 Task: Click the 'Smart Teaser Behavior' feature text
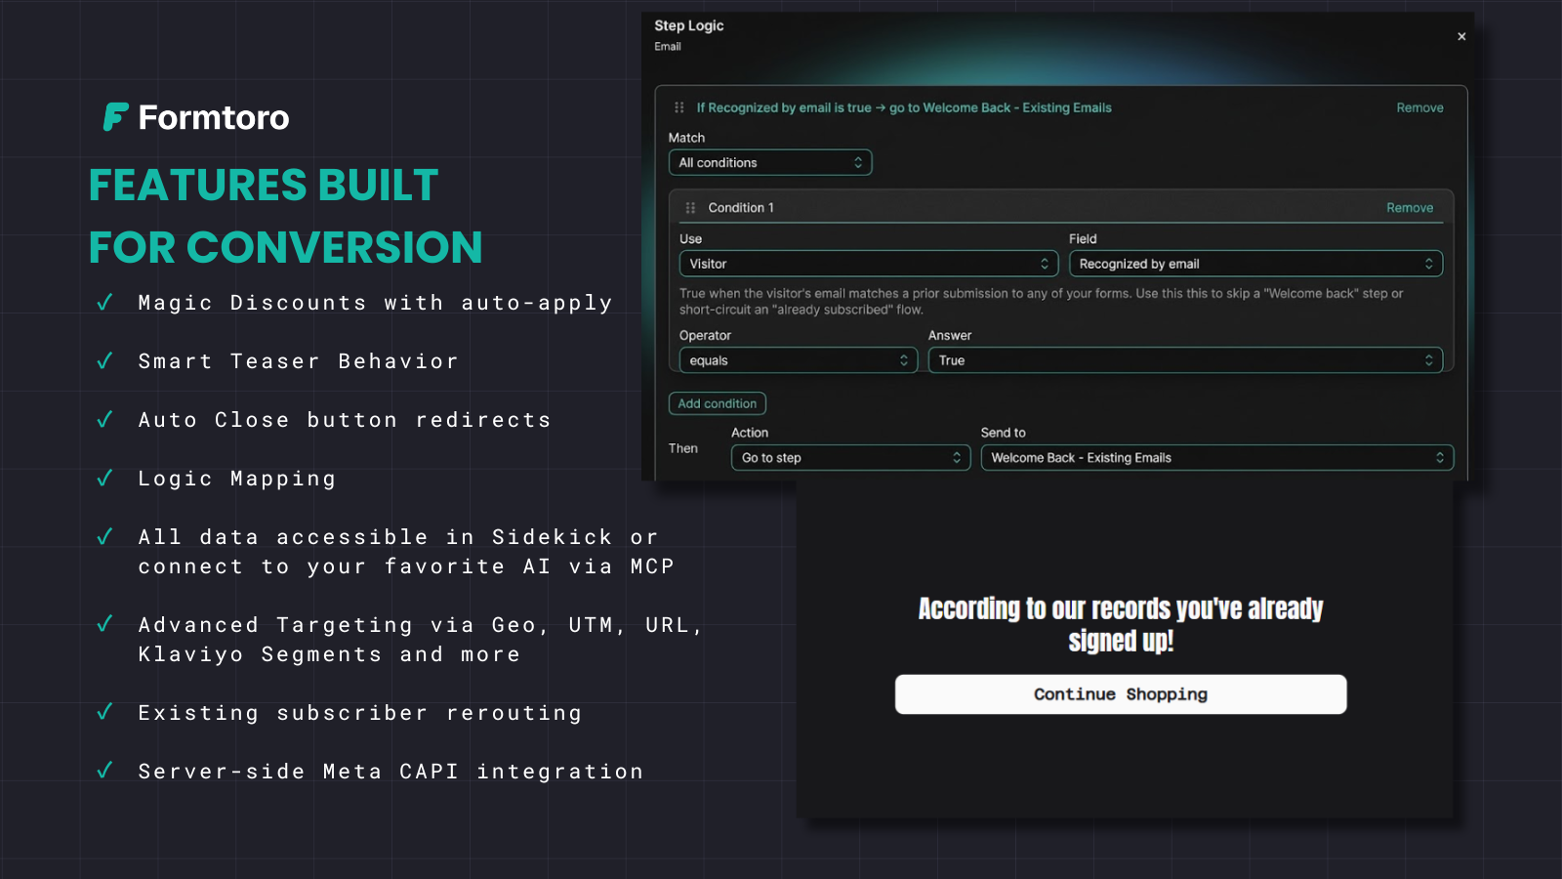(x=299, y=361)
